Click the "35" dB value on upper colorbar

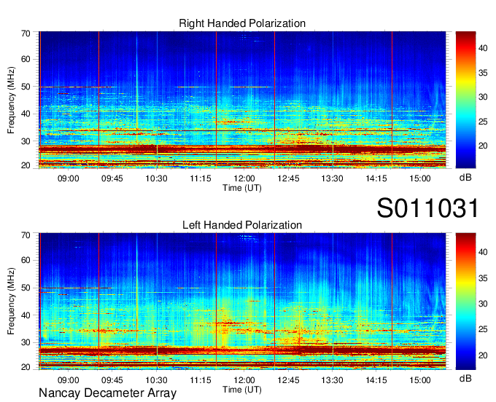tap(483, 73)
